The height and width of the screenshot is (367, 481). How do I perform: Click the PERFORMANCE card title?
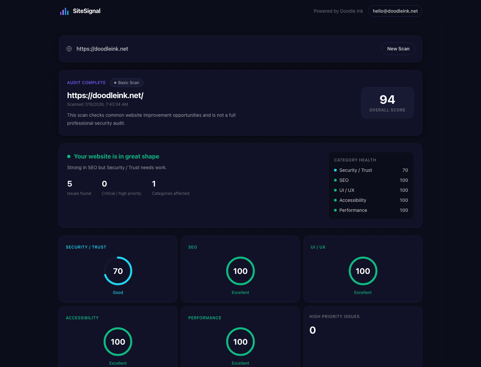[x=205, y=318]
